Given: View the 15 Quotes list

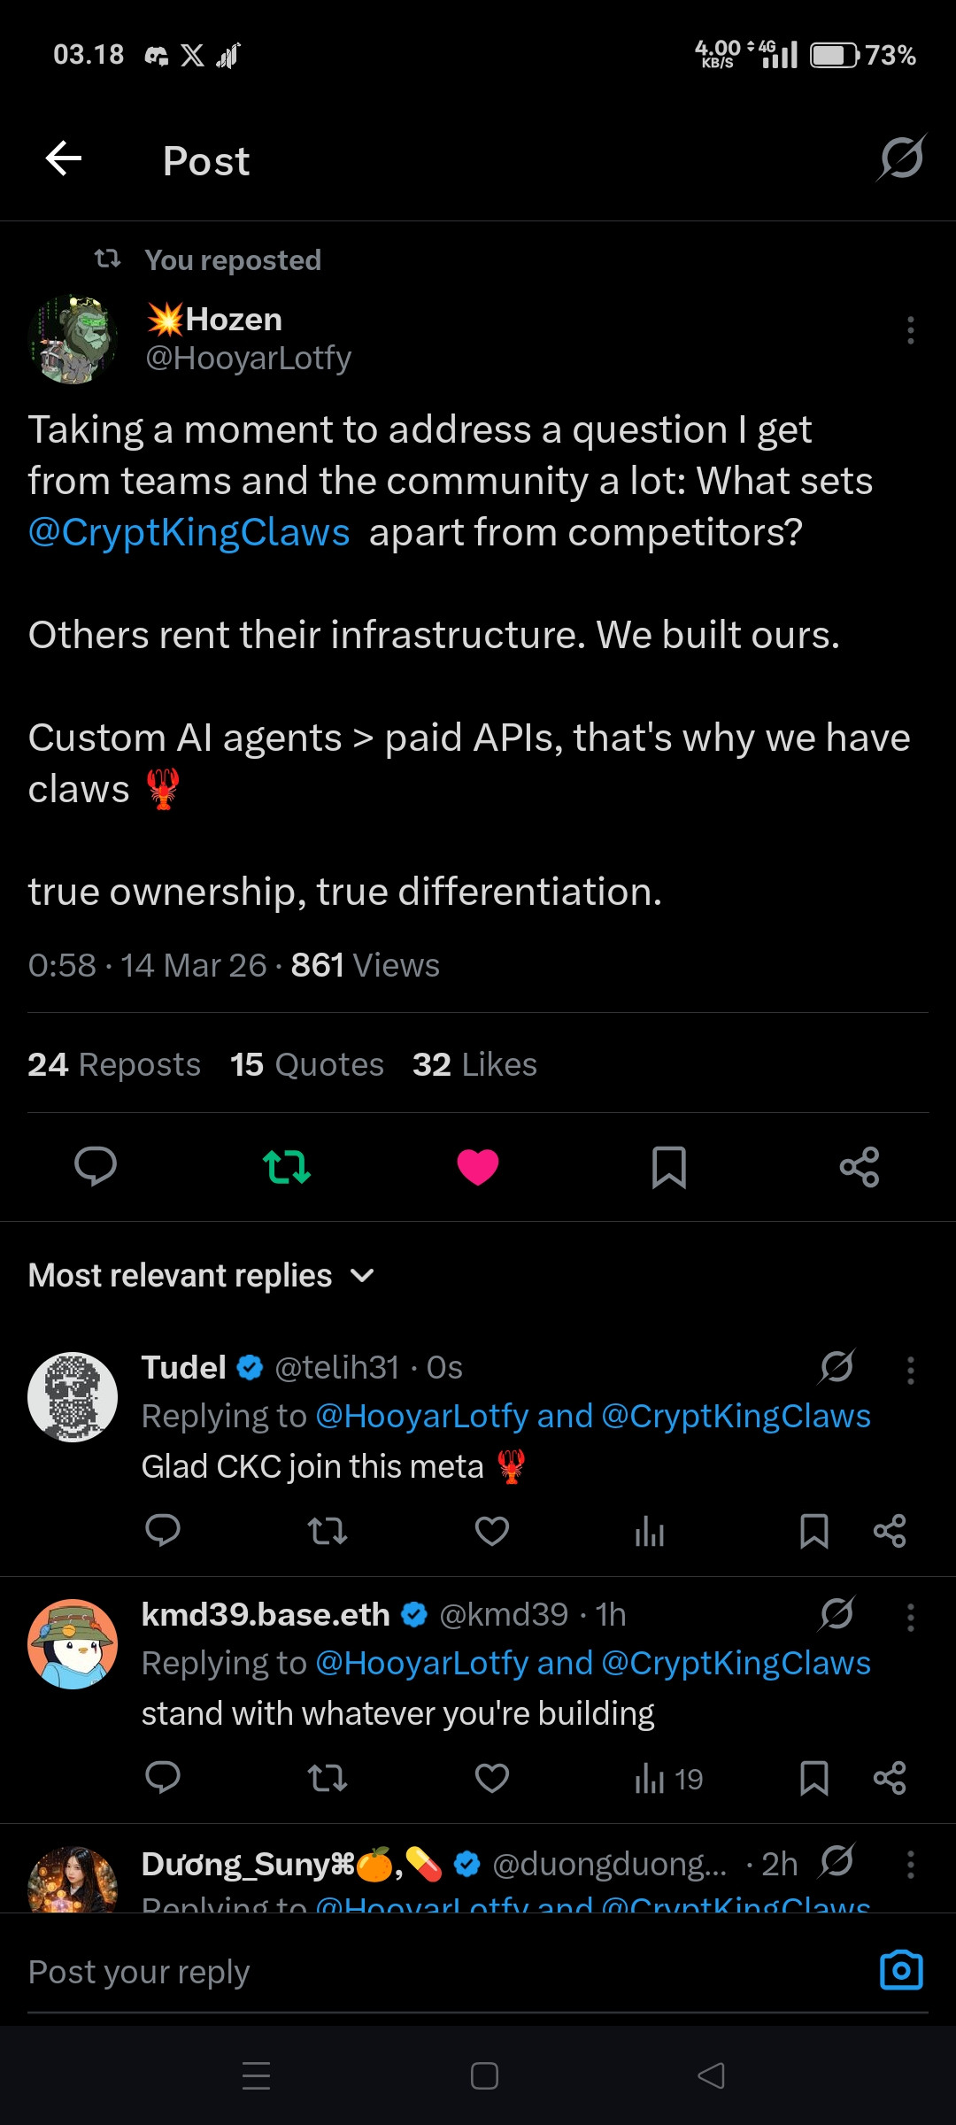Looking at the screenshot, I should coord(307,1064).
